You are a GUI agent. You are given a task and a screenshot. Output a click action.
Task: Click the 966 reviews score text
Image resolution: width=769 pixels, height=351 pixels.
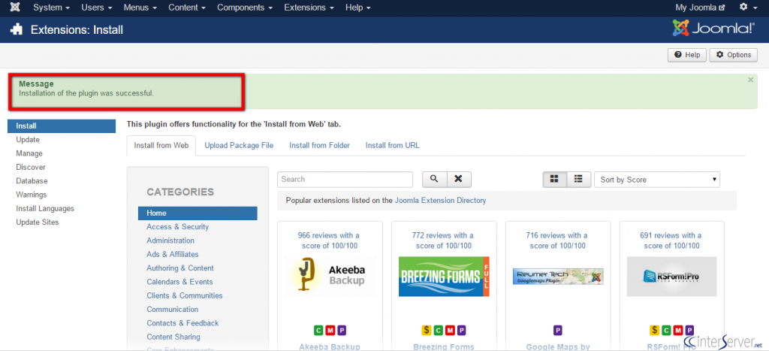coord(329,241)
